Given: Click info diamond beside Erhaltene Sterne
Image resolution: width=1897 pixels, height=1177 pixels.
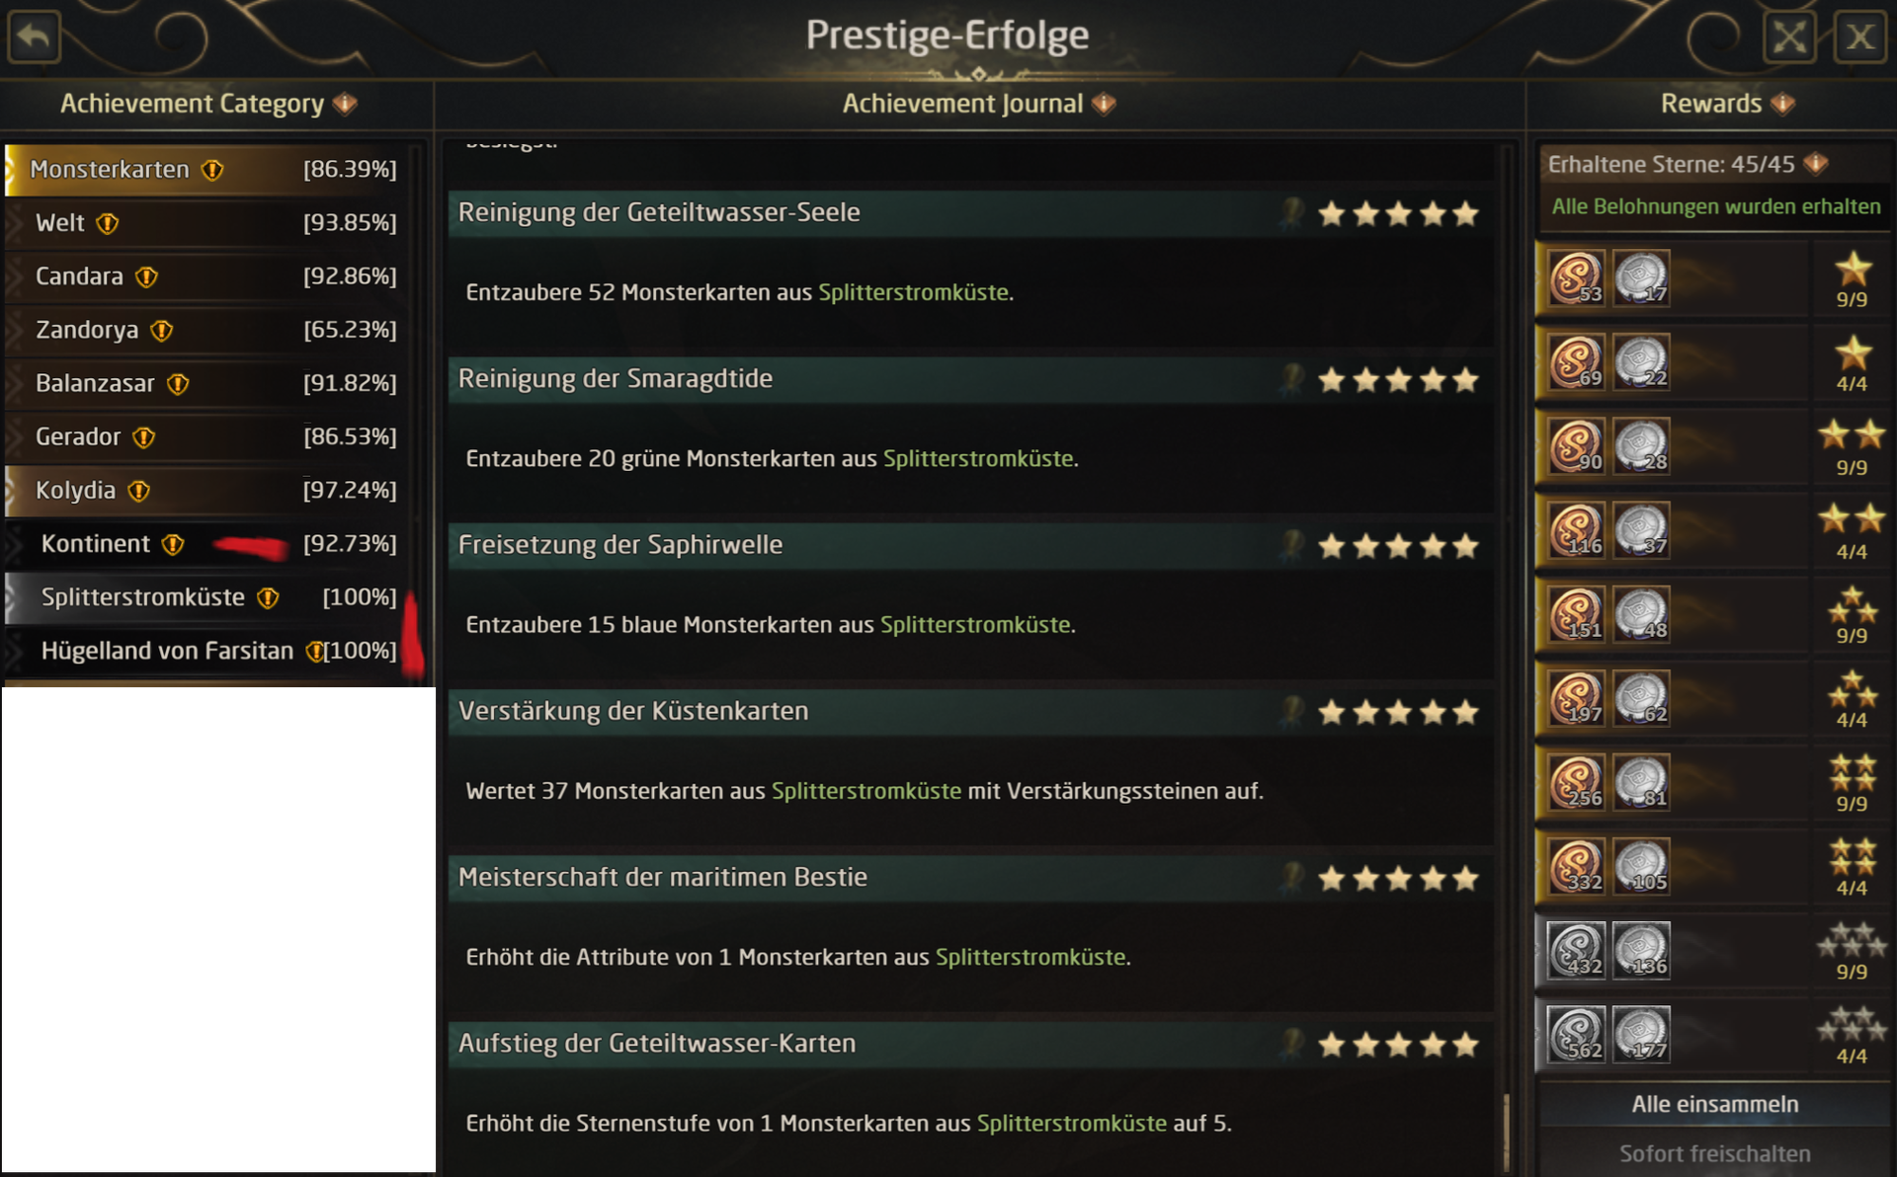Looking at the screenshot, I should pos(1815,164).
